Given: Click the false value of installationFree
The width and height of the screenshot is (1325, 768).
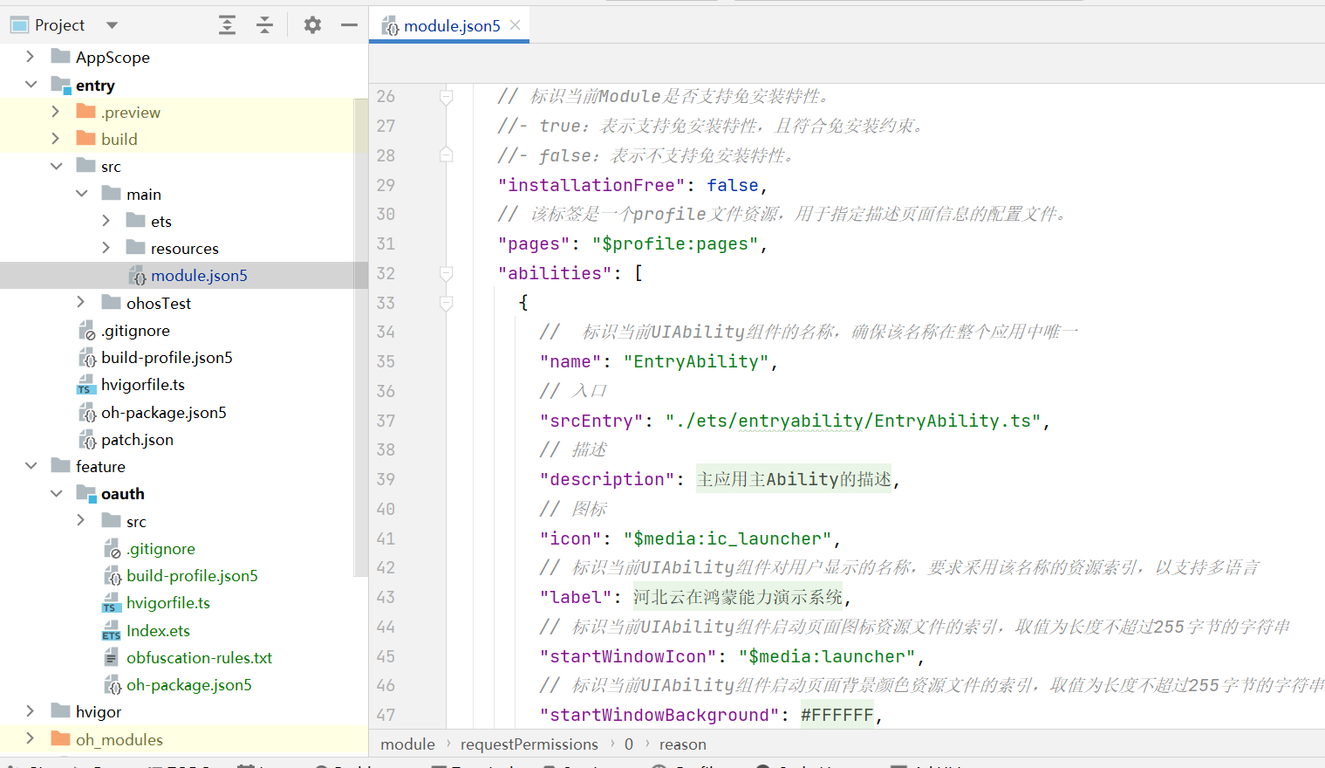Looking at the screenshot, I should pos(732,185).
